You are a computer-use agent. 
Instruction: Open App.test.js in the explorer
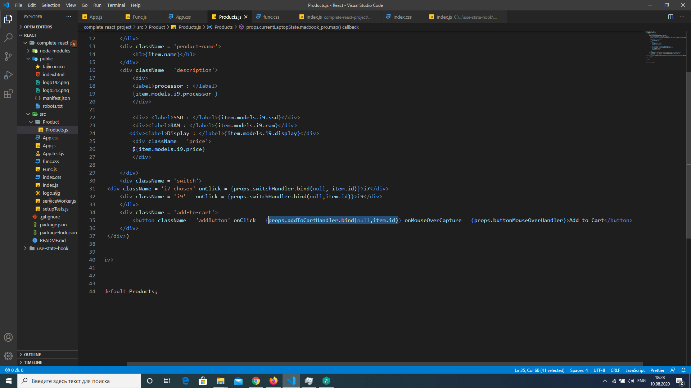(53, 154)
